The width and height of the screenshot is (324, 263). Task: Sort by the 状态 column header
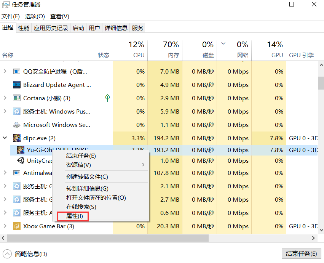point(104,50)
